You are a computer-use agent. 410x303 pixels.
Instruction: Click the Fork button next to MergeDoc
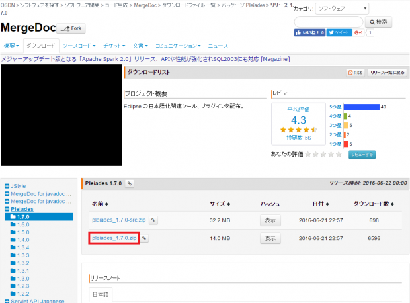(x=71, y=28)
